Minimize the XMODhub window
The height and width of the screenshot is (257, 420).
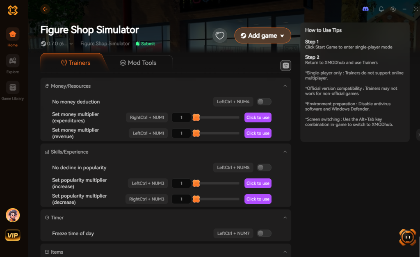pos(404,9)
